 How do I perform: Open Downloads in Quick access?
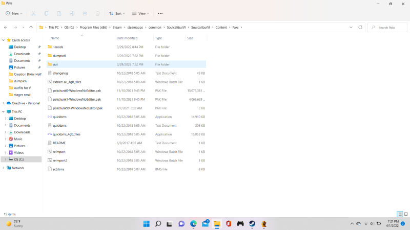22,54
